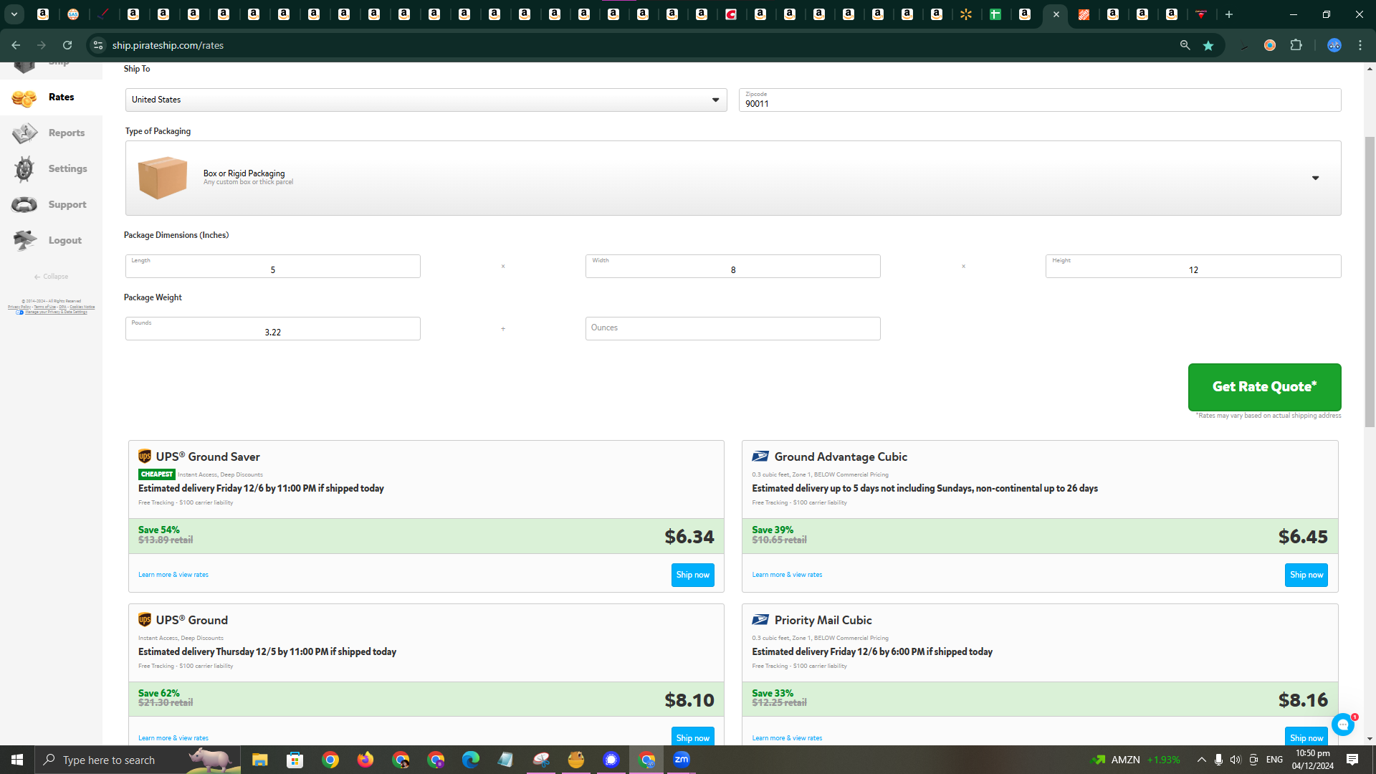Click the treasure map Reports icon

(24, 133)
